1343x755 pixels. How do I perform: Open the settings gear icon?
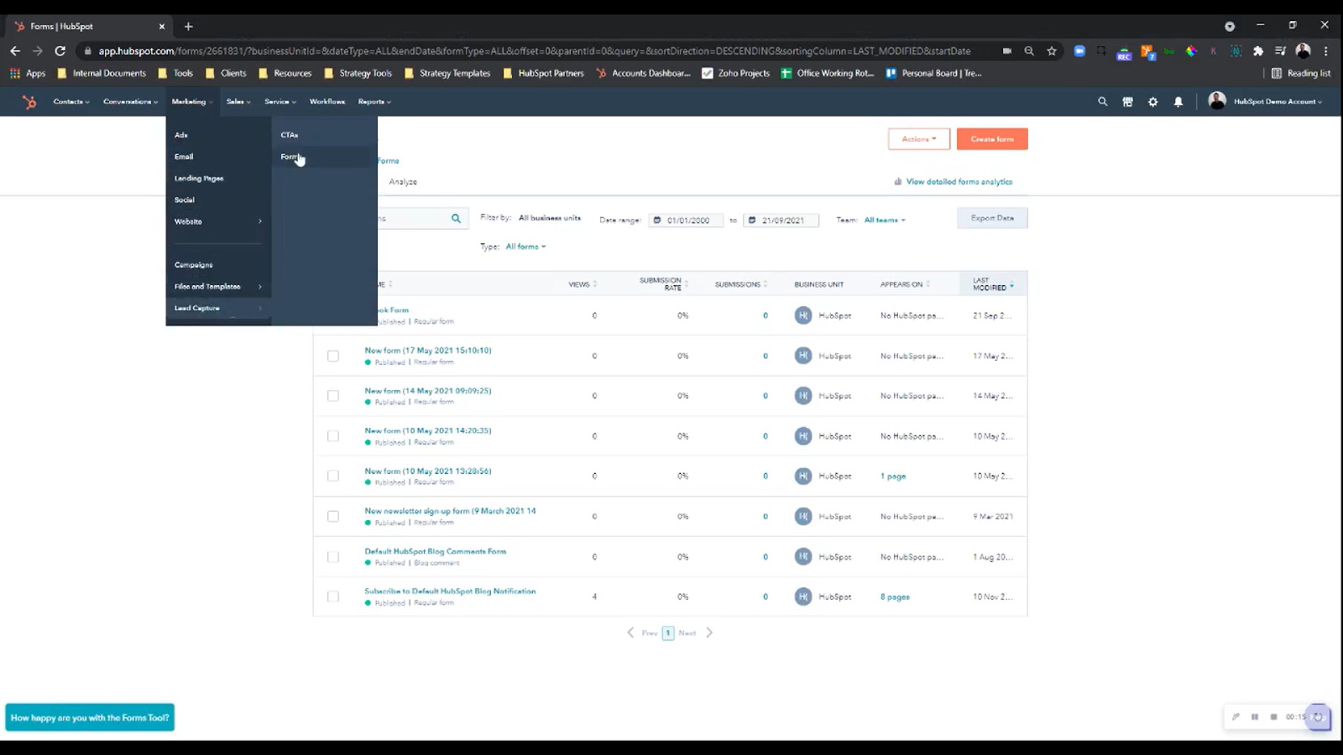(1153, 101)
